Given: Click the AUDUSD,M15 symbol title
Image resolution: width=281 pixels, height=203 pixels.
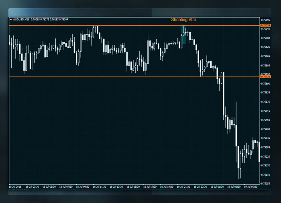Looking at the screenshot, I should click(x=21, y=19).
